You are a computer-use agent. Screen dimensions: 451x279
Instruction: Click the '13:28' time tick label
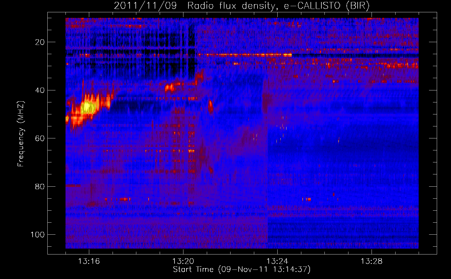(x=372, y=261)
